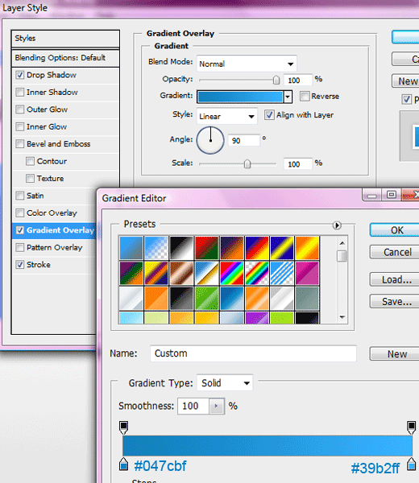
Task: Select the full rainbow spectrum preset
Action: (x=232, y=273)
